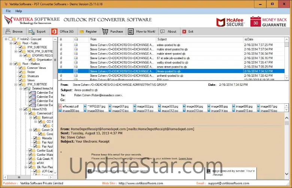Click the folder tree vertical scrollbar thumb
Screen dimensions: 292x188
click(55, 60)
